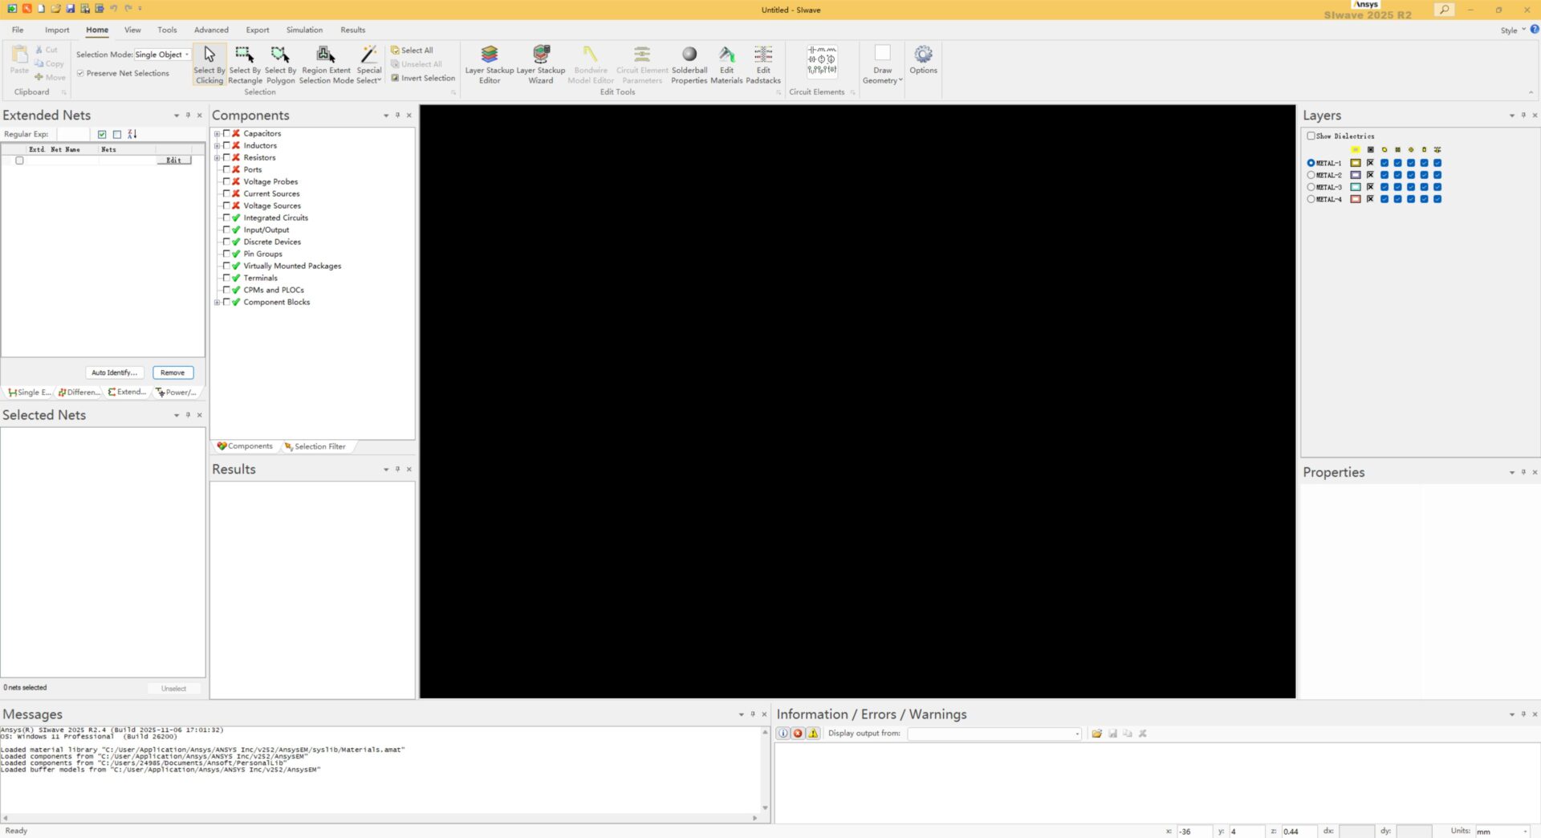The width and height of the screenshot is (1541, 838).
Task: Click the sort A-Z icon in Extended Nets
Action: coord(132,134)
